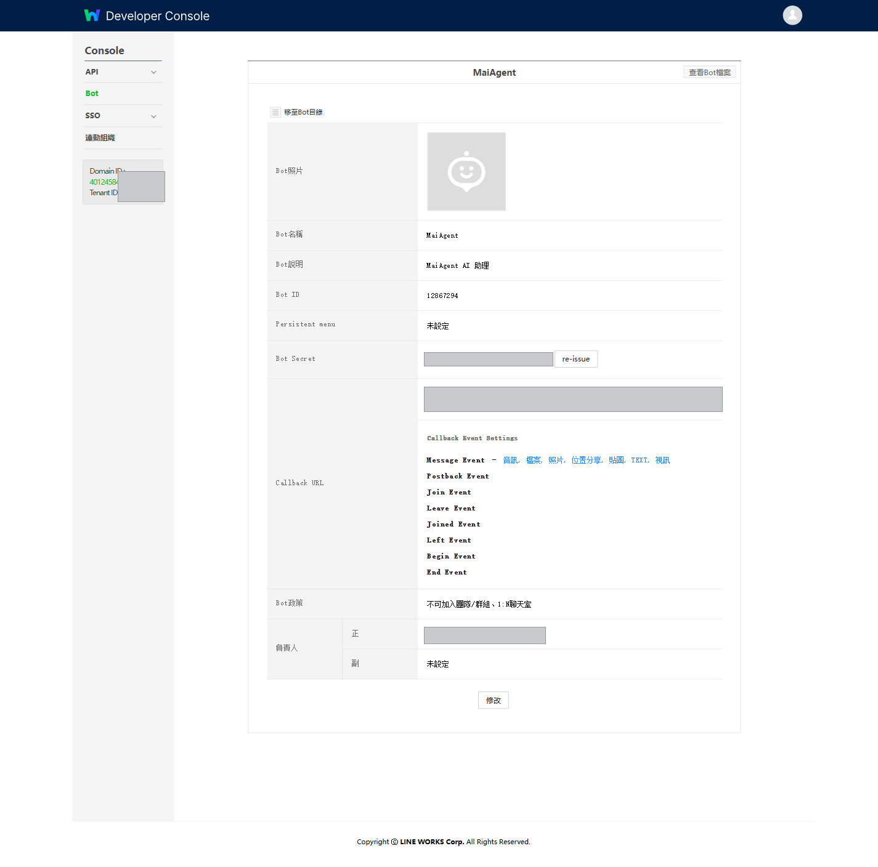Click the Left Event label
This screenshot has width=878, height=867.
click(449, 540)
